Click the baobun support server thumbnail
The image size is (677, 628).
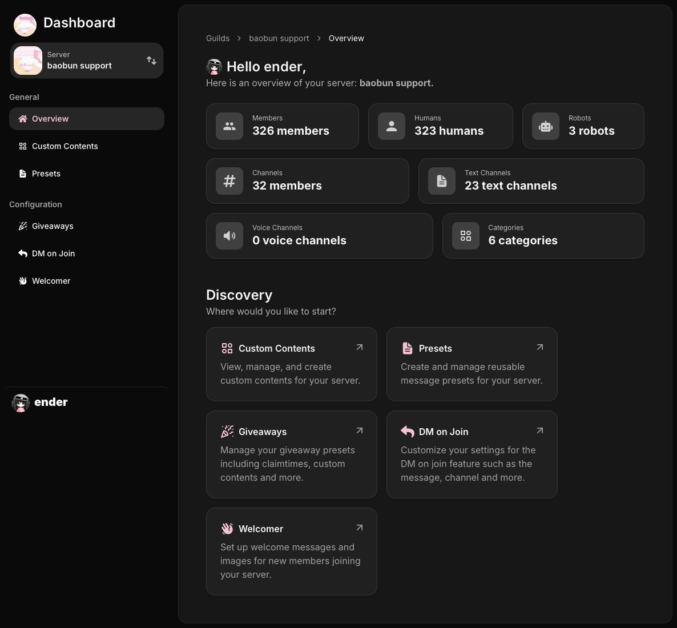(28, 61)
